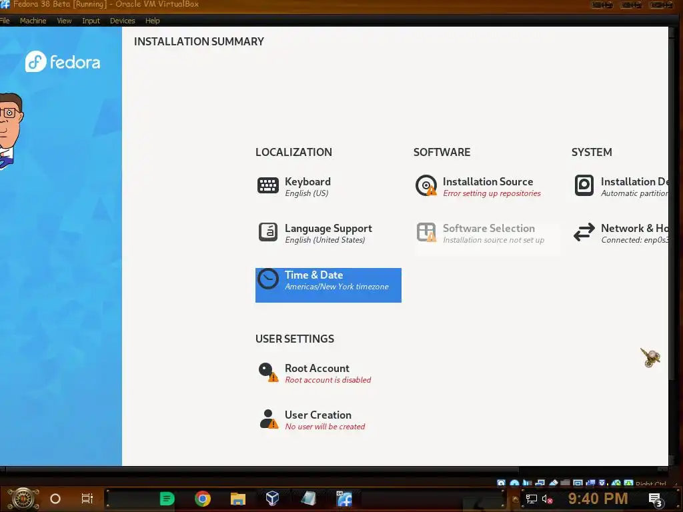Click "Installation source not set up" text

tap(494, 240)
